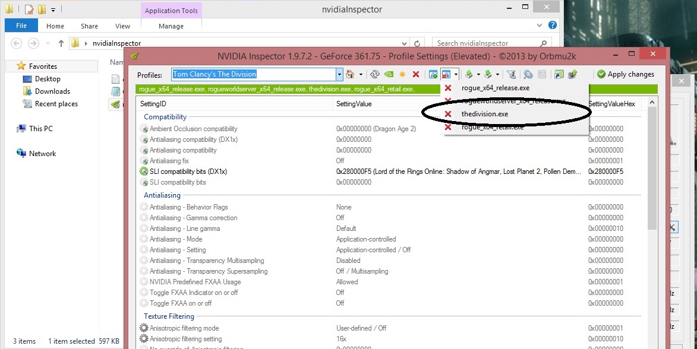Click the home profile icon in toolbar

point(350,74)
